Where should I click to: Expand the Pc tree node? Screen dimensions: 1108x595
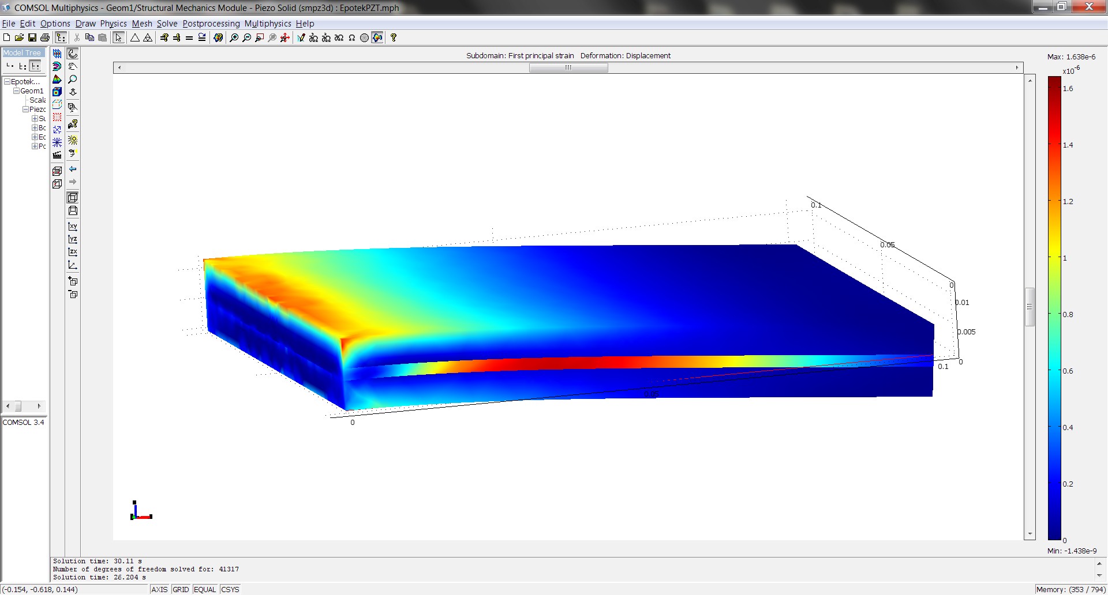click(x=35, y=146)
